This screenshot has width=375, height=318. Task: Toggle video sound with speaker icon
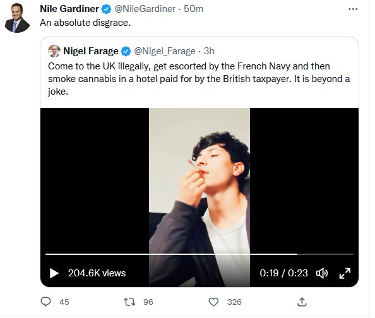click(x=322, y=273)
